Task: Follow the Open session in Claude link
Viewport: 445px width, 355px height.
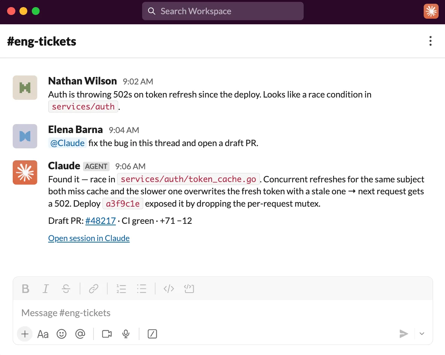Action: coord(89,238)
